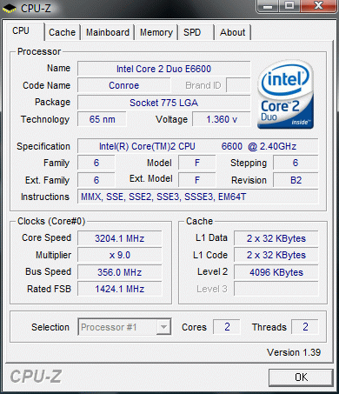Click the Level 2 cache value field
Viewport: 339px width, 394px height.
(x=276, y=272)
